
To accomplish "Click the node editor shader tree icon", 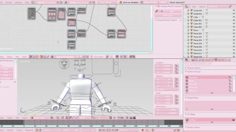I will (30, 56).
